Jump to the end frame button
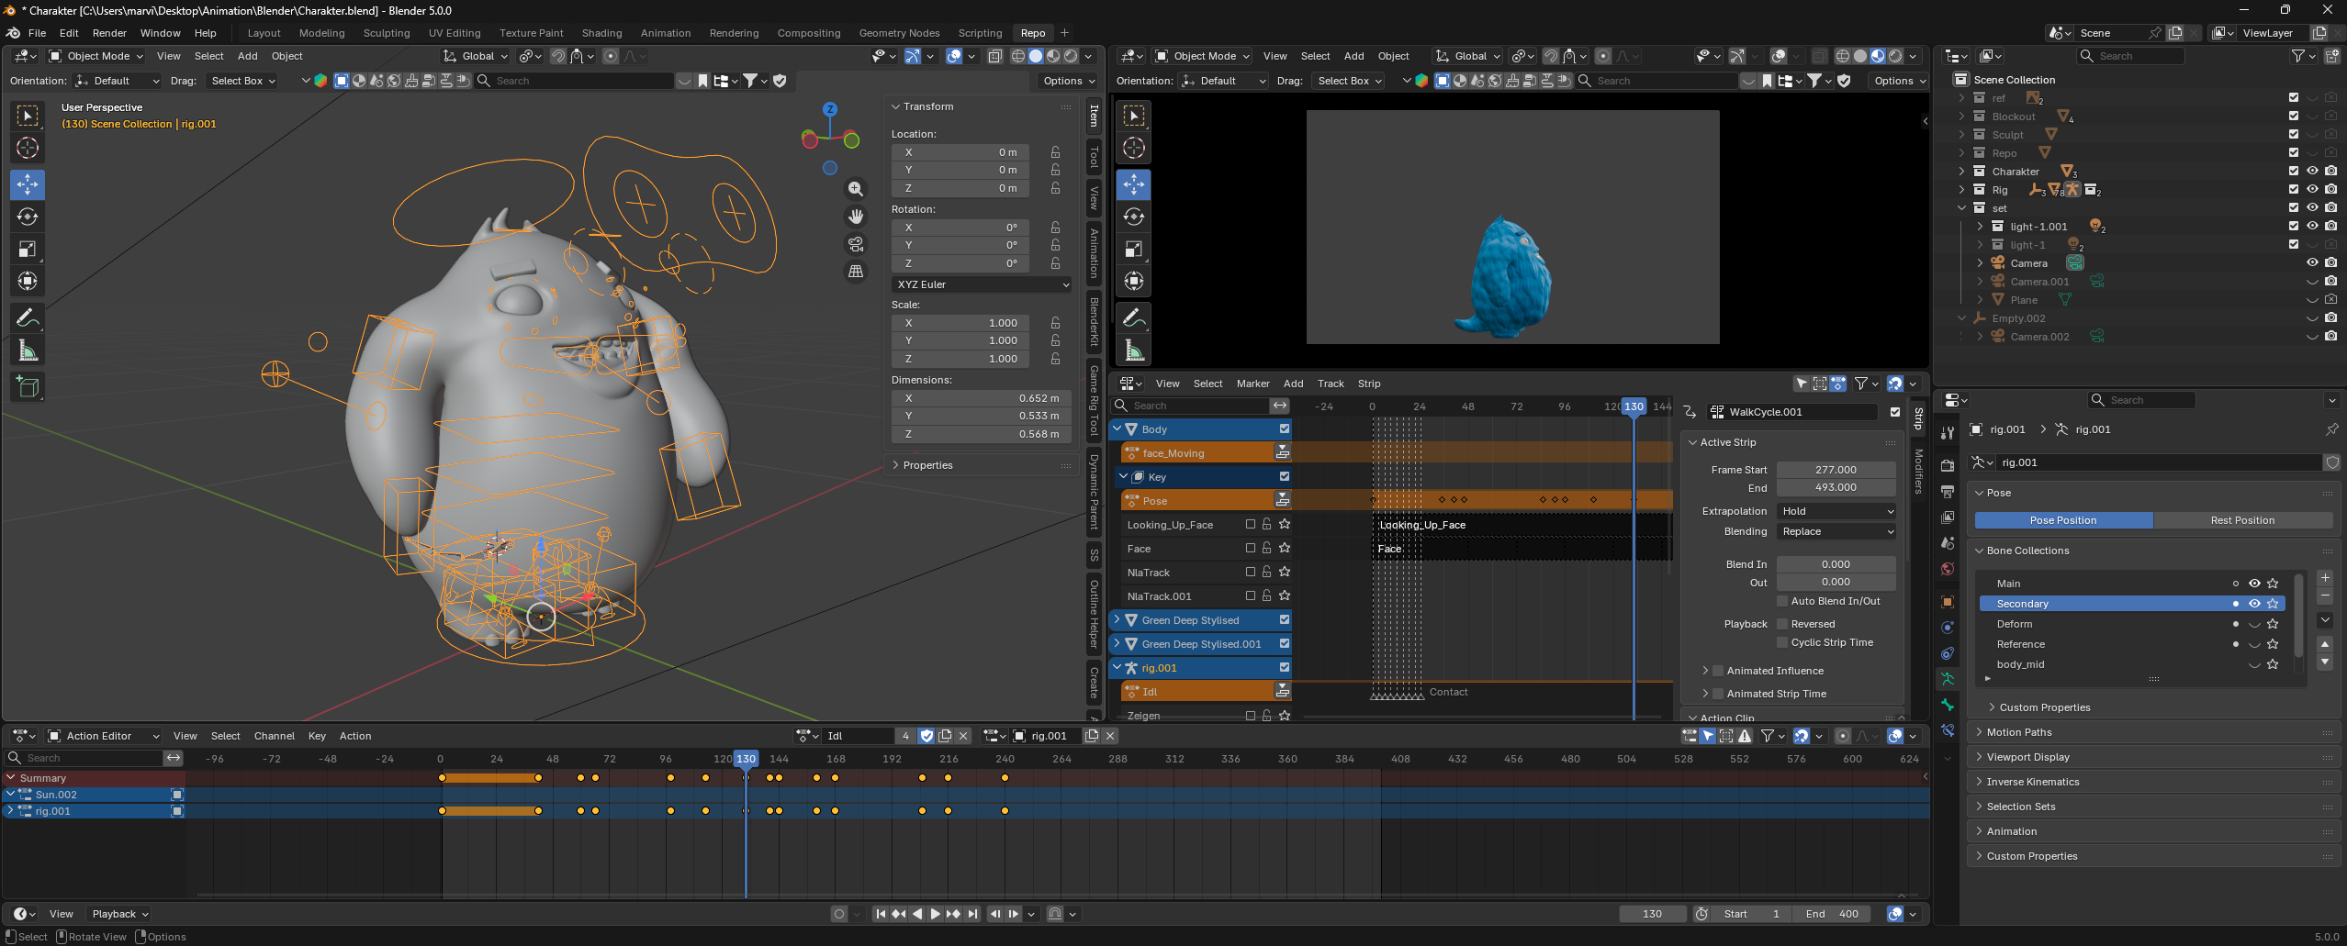This screenshot has height=946, width=2347. (x=973, y=914)
